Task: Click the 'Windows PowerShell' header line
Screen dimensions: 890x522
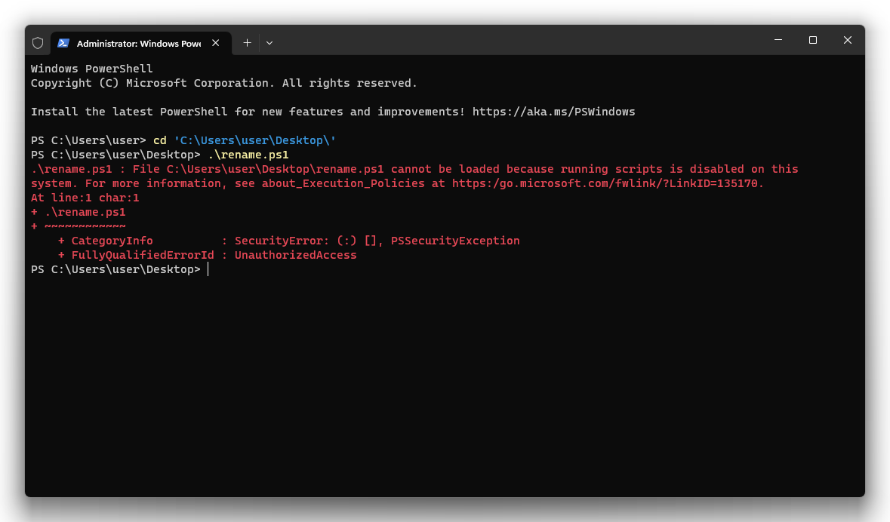Action: click(x=92, y=69)
